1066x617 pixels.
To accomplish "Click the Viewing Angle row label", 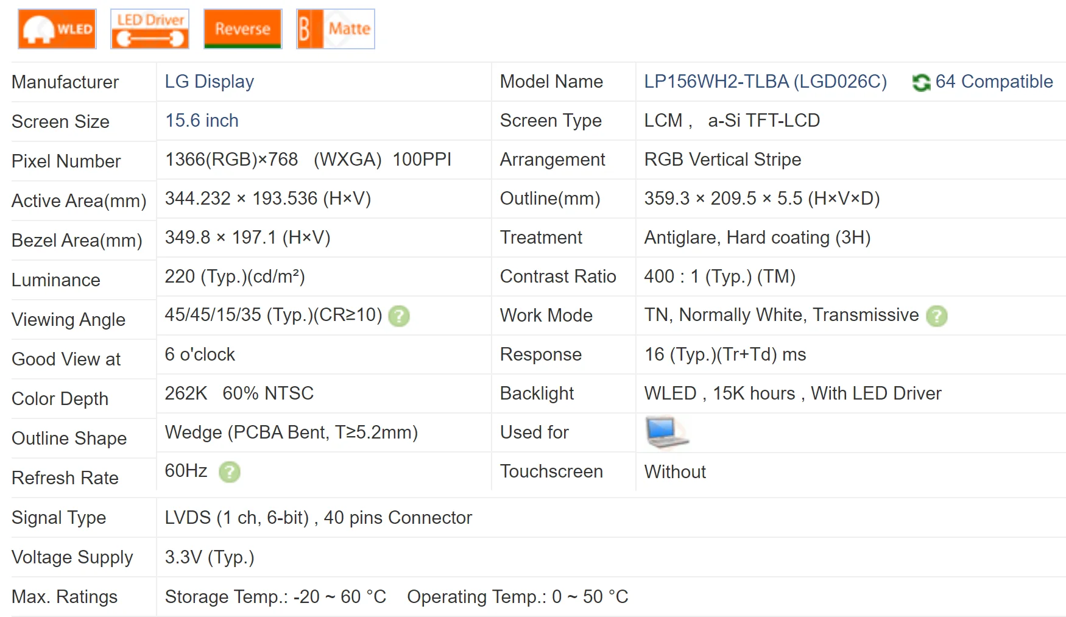I will point(68,319).
